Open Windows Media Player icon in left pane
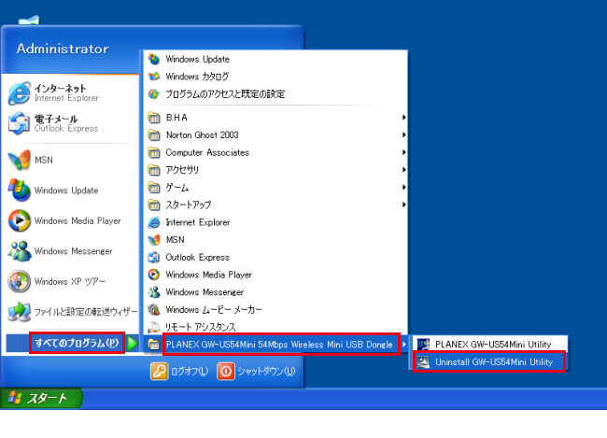 click(x=19, y=220)
